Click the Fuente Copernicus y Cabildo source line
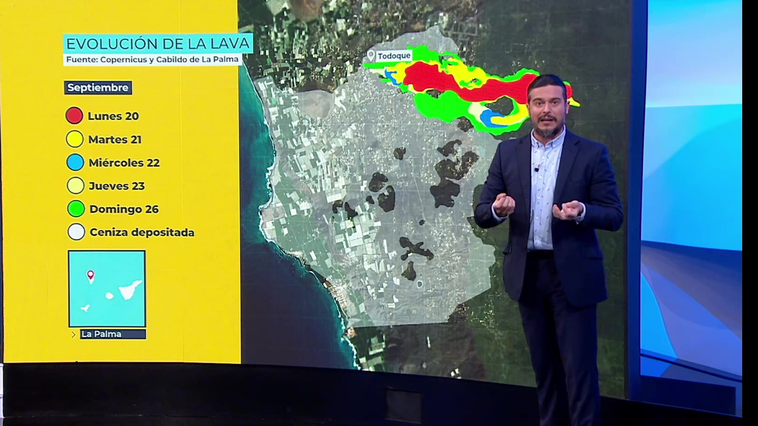The height and width of the screenshot is (426, 758). coord(152,60)
